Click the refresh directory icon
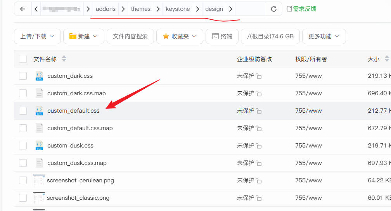The height and width of the screenshot is (211, 391). pos(274,9)
